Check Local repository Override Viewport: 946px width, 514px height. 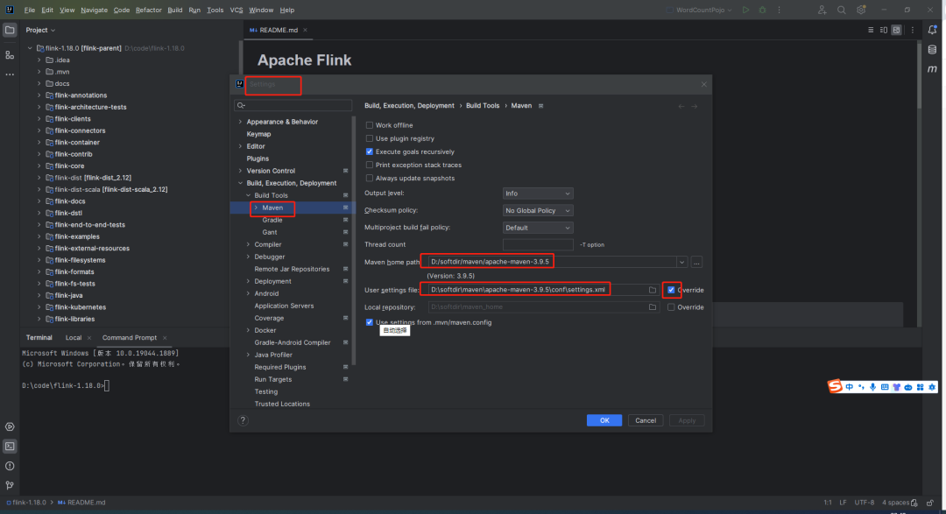(671, 307)
